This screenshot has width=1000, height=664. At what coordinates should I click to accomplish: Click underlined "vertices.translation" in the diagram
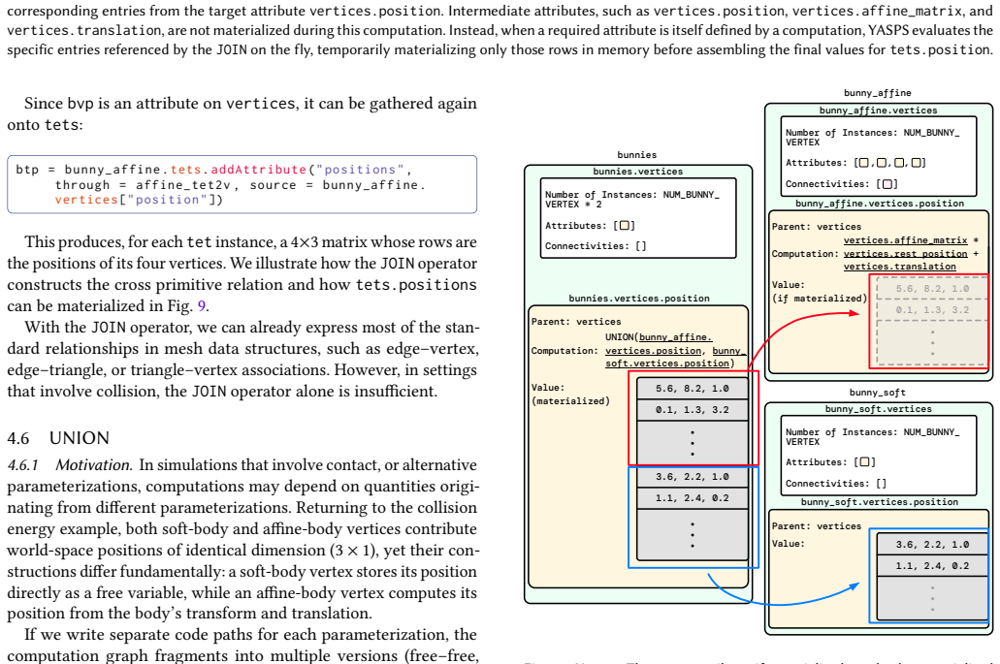coord(899,267)
